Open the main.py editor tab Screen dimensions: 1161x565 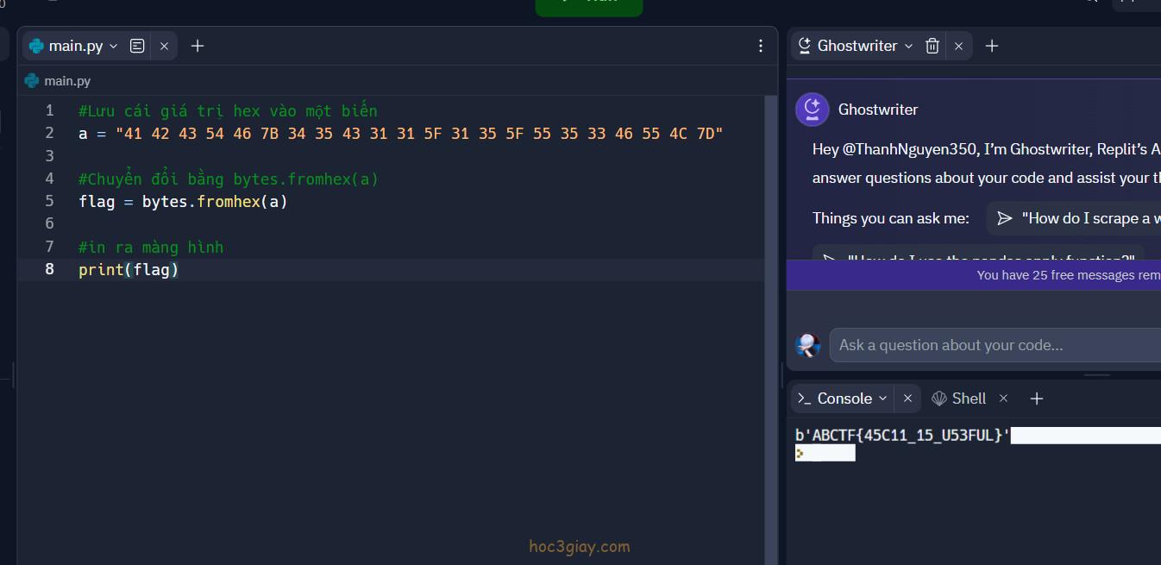point(74,46)
